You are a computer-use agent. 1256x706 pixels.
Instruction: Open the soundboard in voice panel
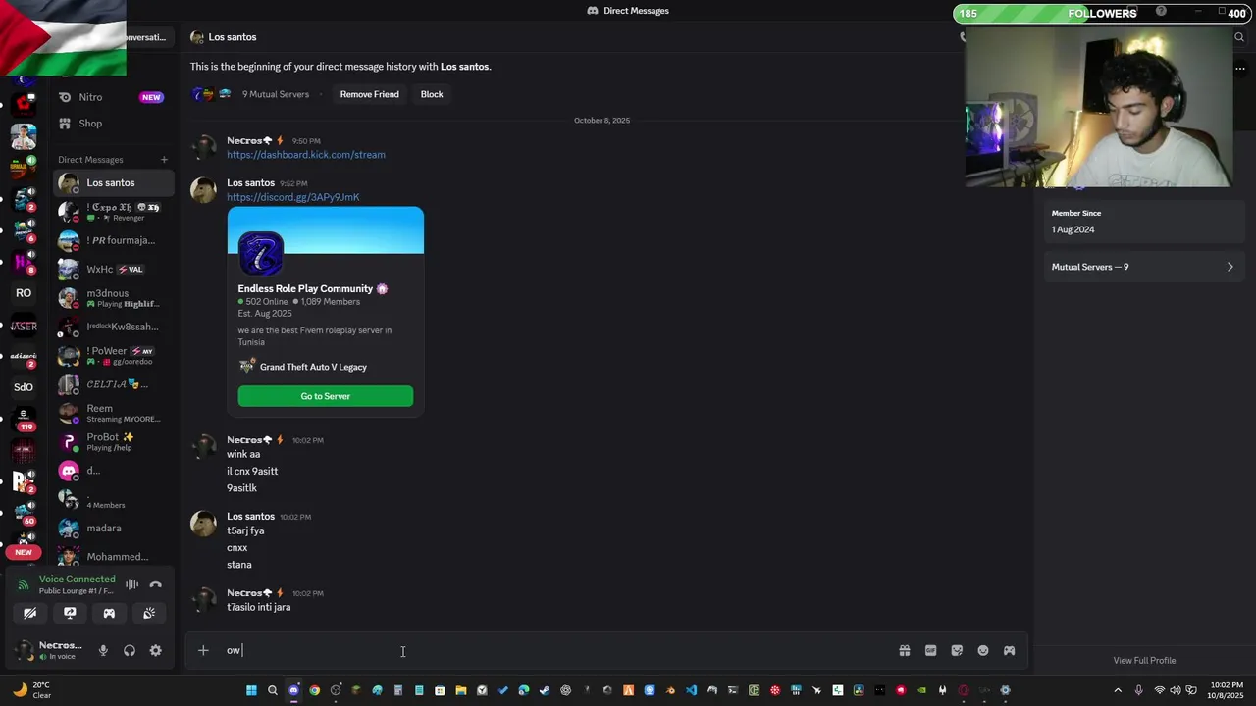coord(149,613)
